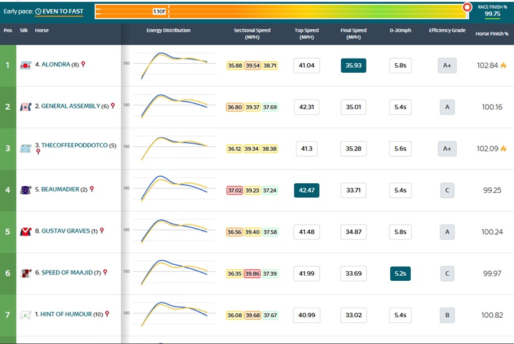Click the red circle marker on pace bar
The image size is (514, 344).
[467, 8]
